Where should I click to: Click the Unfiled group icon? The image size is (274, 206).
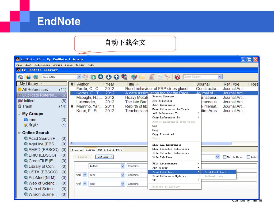(x=20, y=101)
